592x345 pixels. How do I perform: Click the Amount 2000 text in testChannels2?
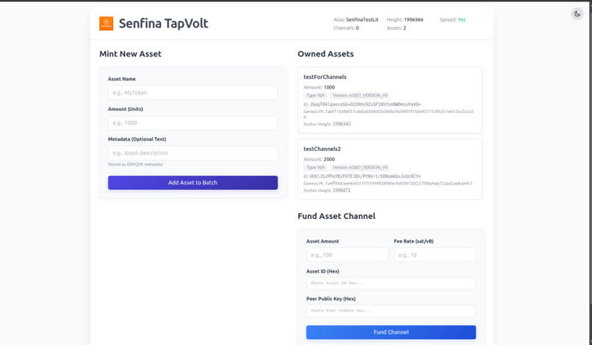coord(319,160)
